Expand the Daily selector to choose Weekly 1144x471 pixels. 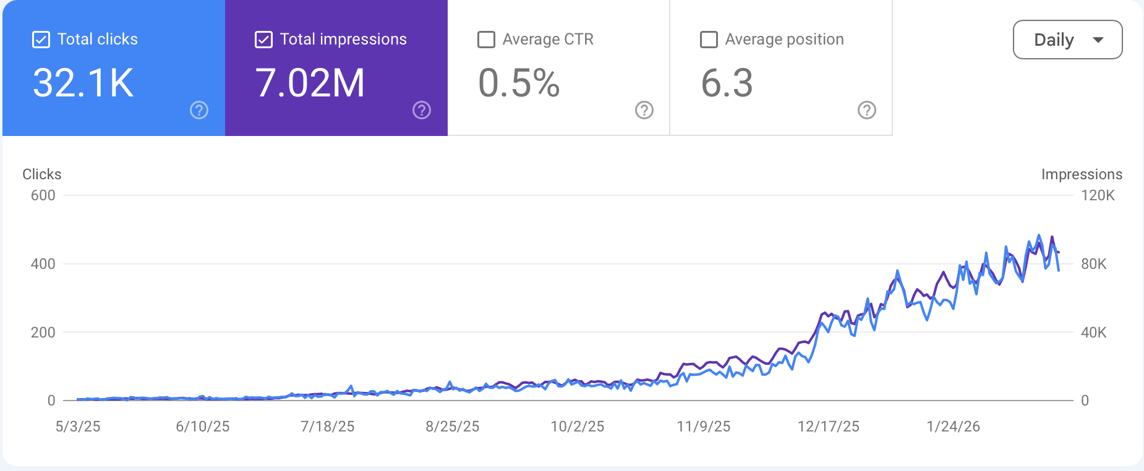(x=1067, y=39)
